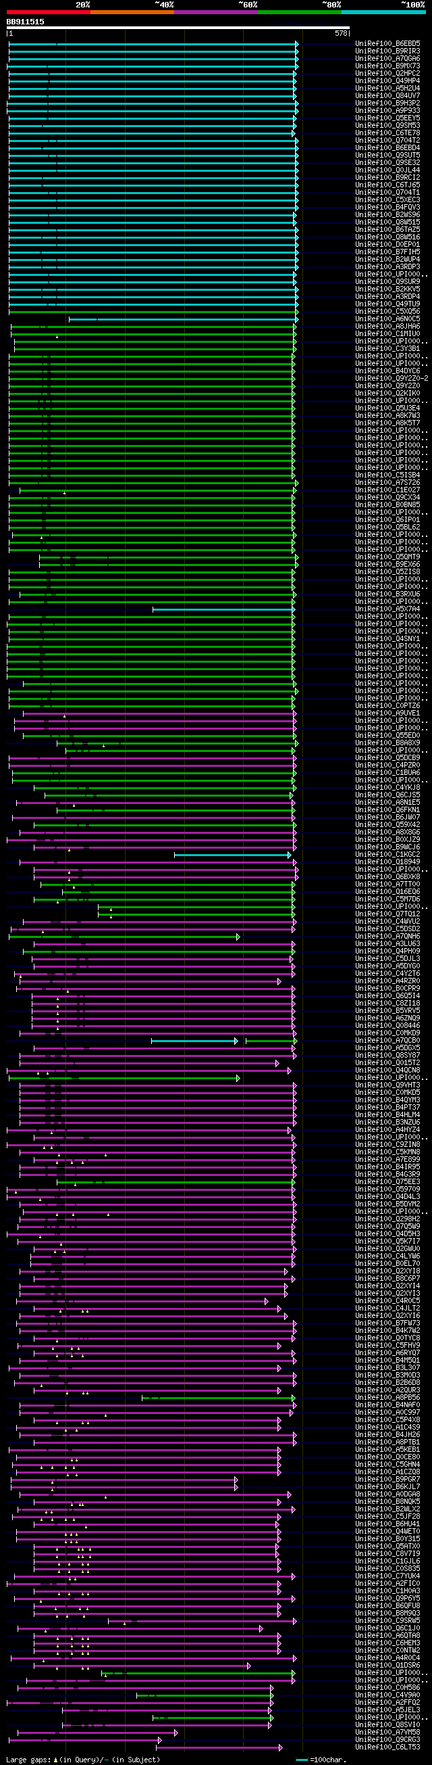Screen dimensions: 432x1765
Task: Open the UniRef100_C5ISB4 entry
Action: (x=387, y=475)
